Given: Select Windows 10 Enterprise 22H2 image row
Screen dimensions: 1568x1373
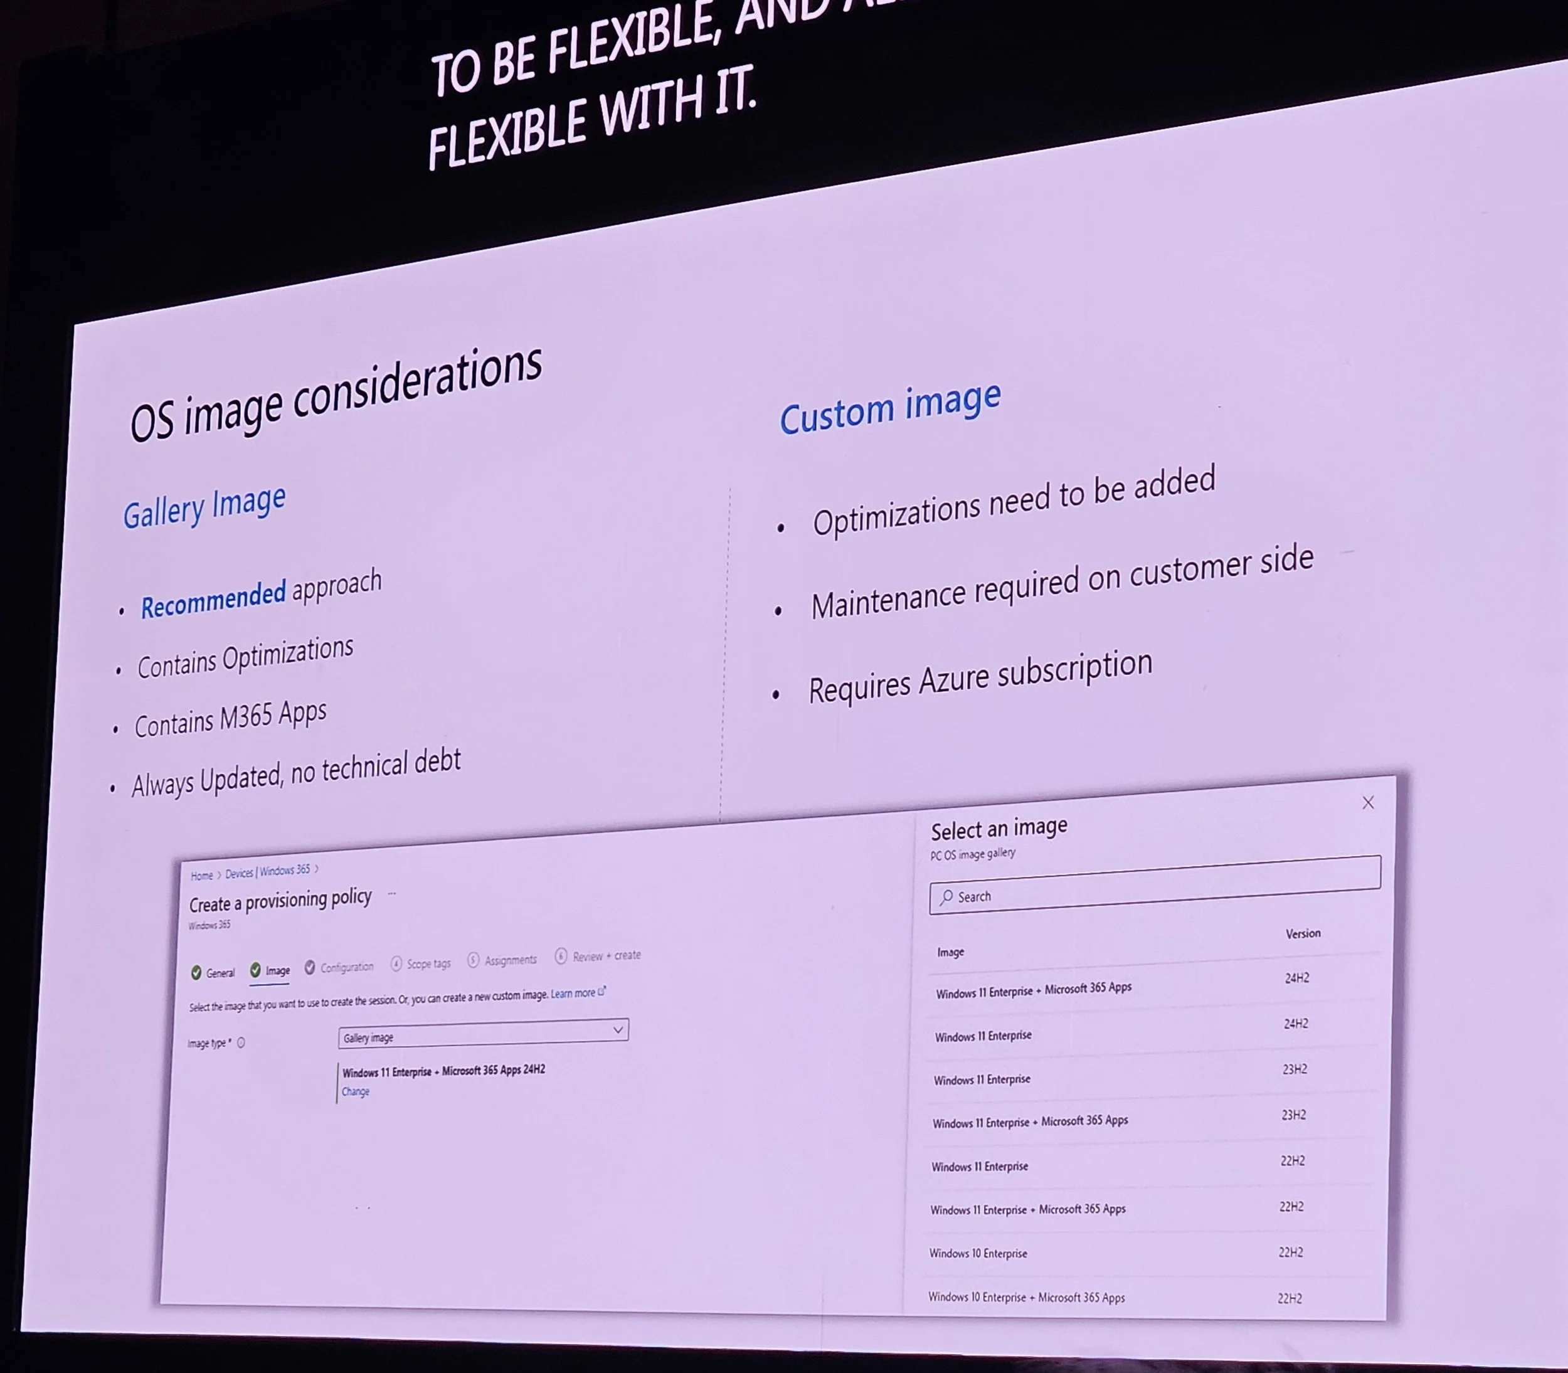Looking at the screenshot, I should [x=978, y=1253].
